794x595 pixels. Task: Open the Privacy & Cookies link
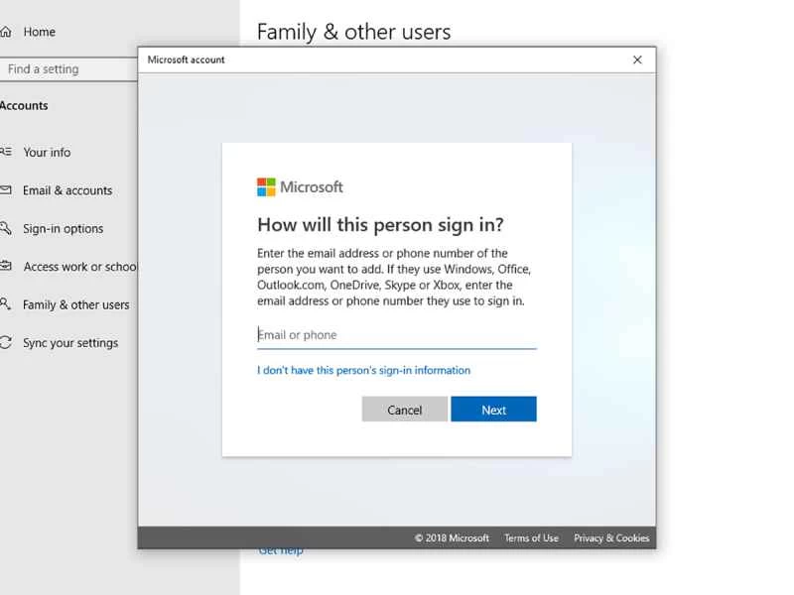pos(611,537)
